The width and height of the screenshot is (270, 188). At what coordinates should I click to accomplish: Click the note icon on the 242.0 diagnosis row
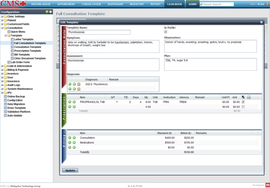coord(79,85)
